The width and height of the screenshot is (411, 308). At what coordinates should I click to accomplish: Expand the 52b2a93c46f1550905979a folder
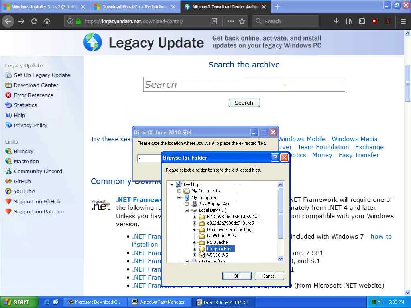[194, 217]
